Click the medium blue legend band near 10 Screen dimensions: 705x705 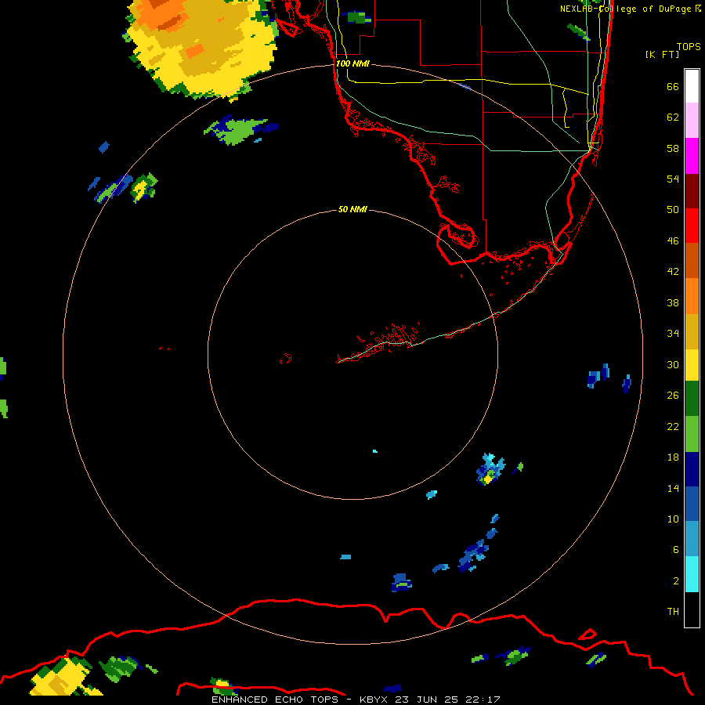[692, 504]
